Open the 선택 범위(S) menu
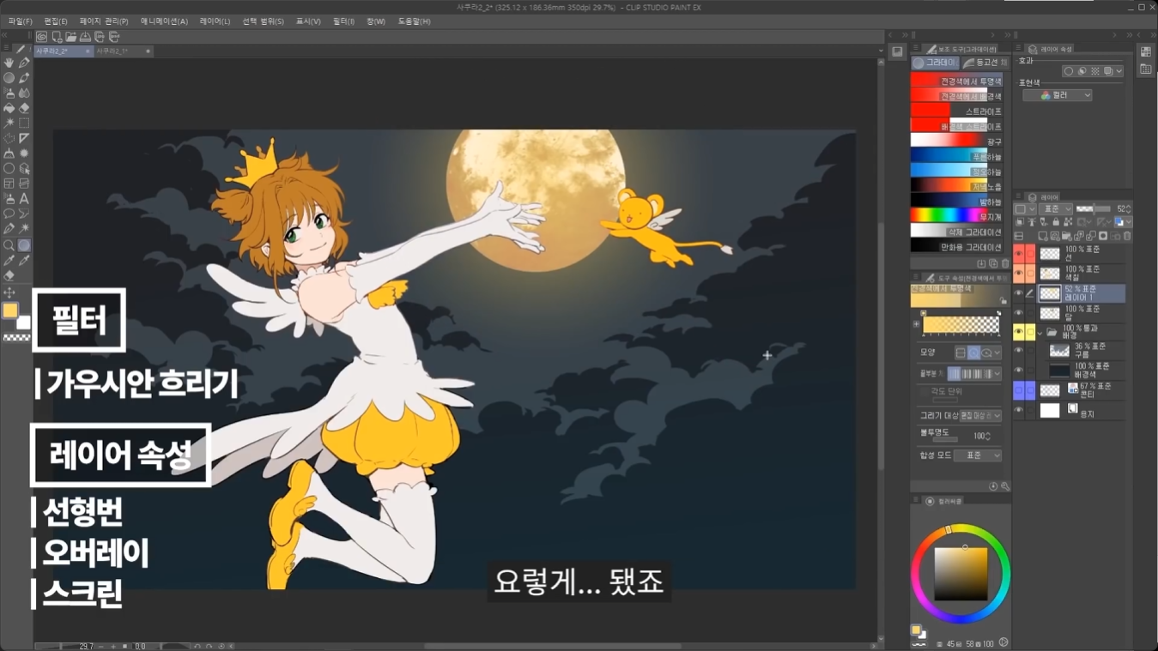The width and height of the screenshot is (1158, 651). 263,21
